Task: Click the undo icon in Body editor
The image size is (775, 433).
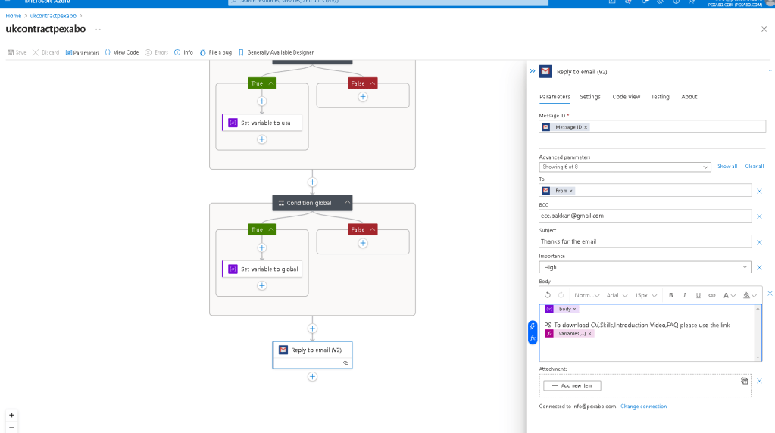Action: [548, 295]
